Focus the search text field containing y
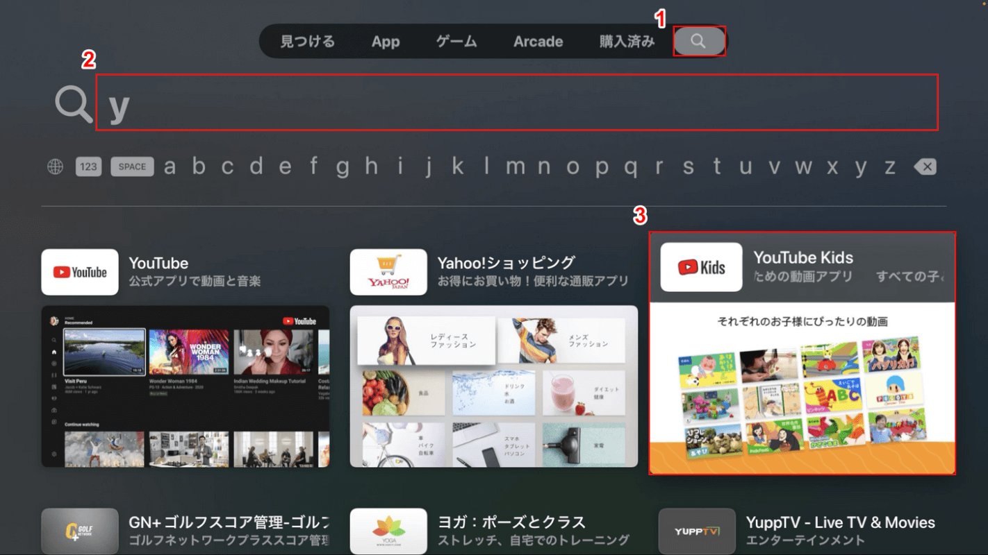 point(517,103)
